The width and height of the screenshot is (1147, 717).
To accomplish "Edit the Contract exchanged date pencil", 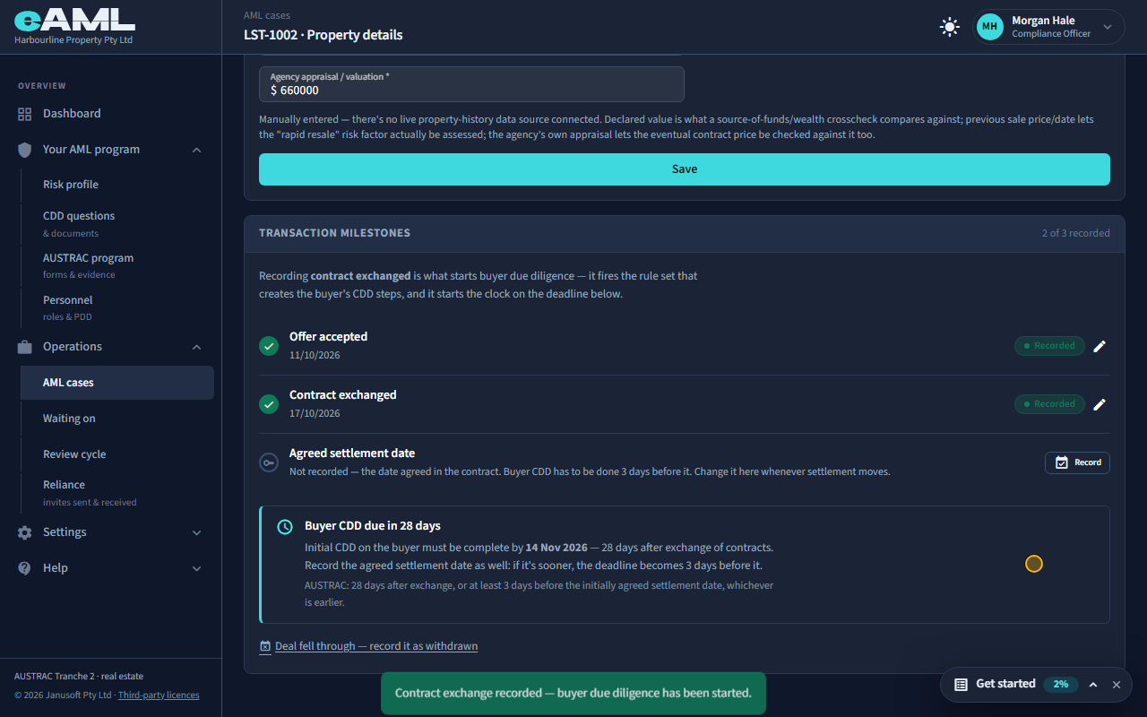I will [x=1100, y=404].
